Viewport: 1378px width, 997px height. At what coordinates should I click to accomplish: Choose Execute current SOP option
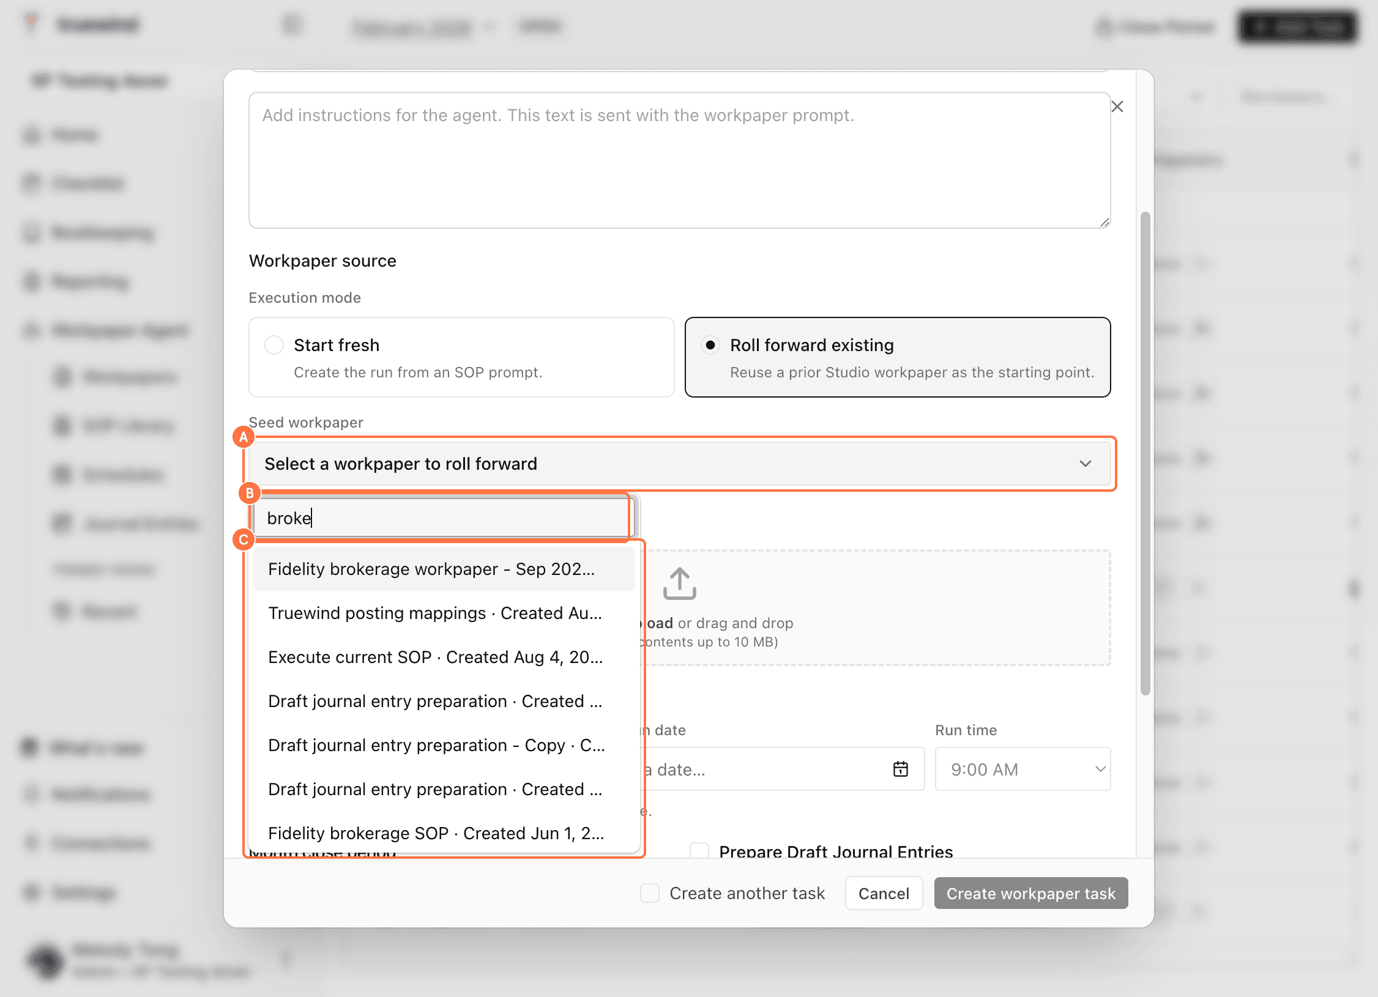point(444,657)
